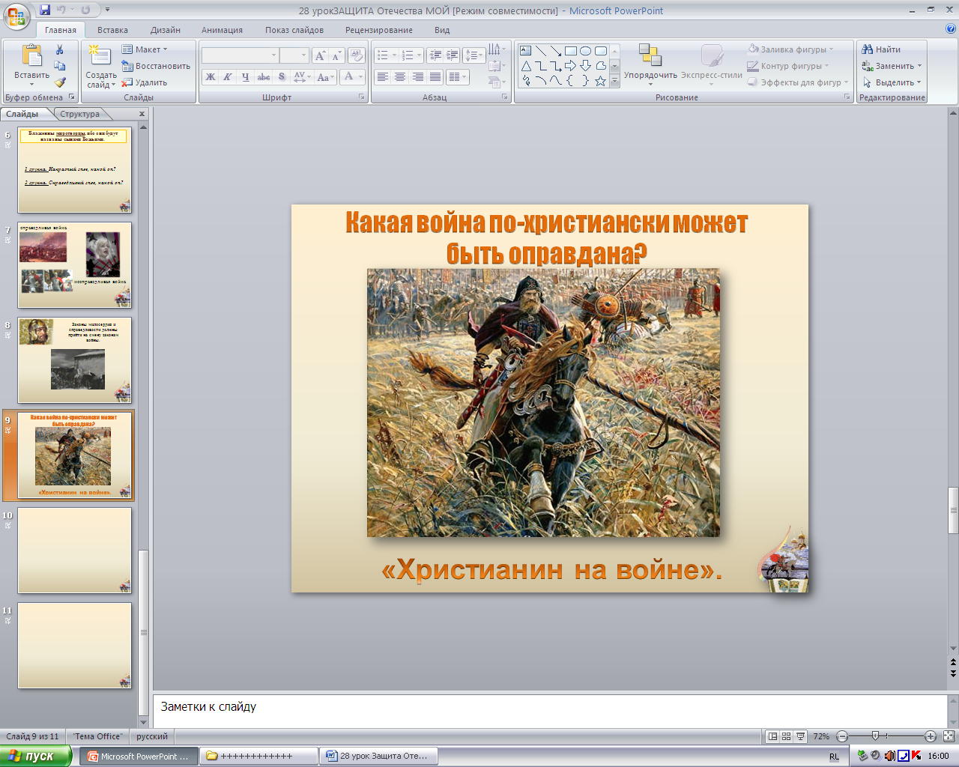Expand the shapes gallery More arrow
Screen dimensions: 959x767
tap(615, 82)
